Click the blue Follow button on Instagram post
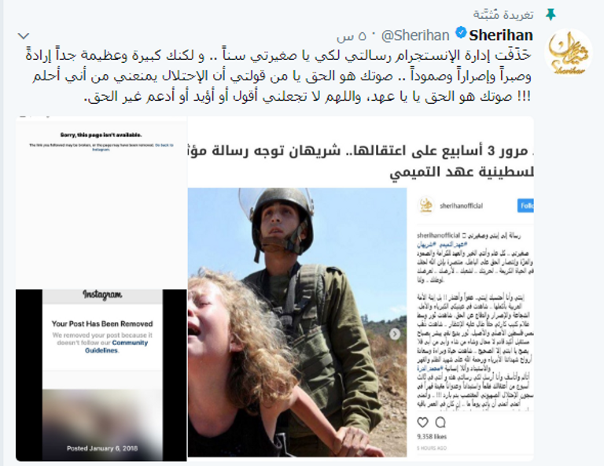604x466 pixels. tap(525, 205)
